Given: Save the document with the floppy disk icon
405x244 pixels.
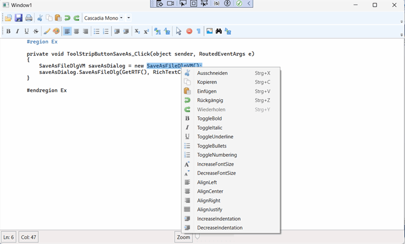Looking at the screenshot, I should point(19,18).
